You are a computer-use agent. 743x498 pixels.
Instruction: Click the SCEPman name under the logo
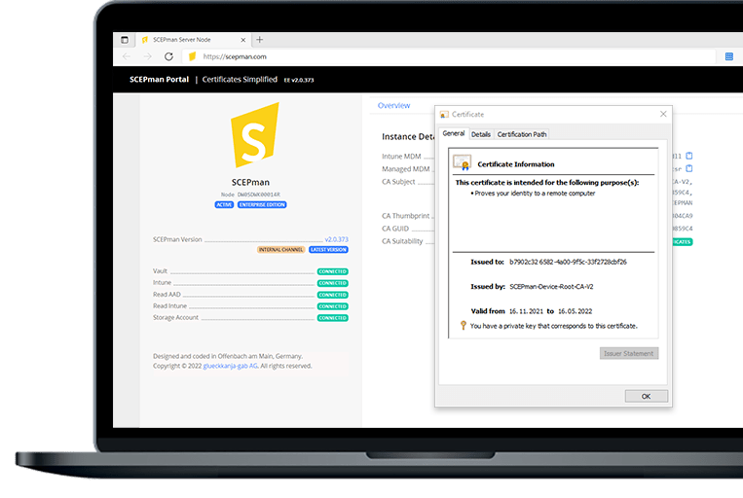(250, 182)
